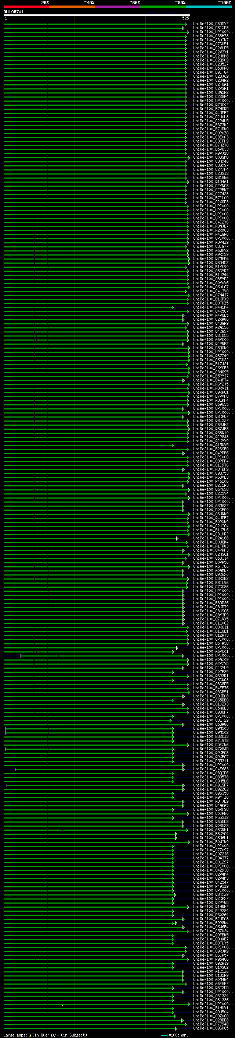Click the green ~80% identity legend bar
Image resolution: width=235 pixels, height=1038 pixels.
(163, 7)
